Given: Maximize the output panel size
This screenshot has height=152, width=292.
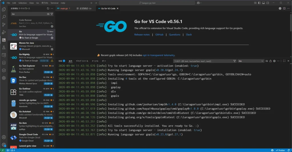Looking at the screenshot, I should pos(284,61).
